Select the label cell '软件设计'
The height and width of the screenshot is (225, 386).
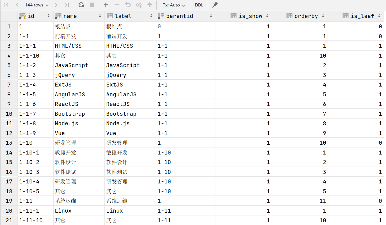130,162
